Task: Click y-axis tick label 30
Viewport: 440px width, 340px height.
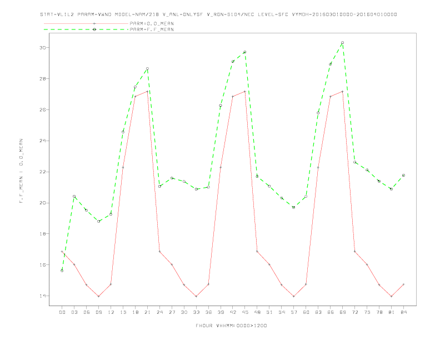Action: point(42,48)
